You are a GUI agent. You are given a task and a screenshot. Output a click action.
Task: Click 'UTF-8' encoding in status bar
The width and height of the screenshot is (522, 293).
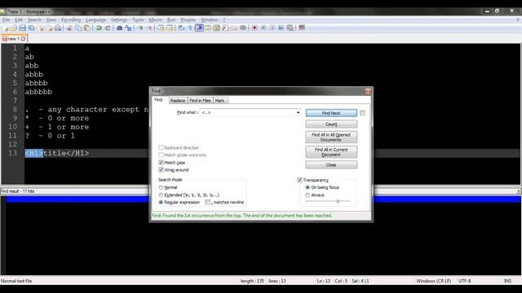coord(464,281)
